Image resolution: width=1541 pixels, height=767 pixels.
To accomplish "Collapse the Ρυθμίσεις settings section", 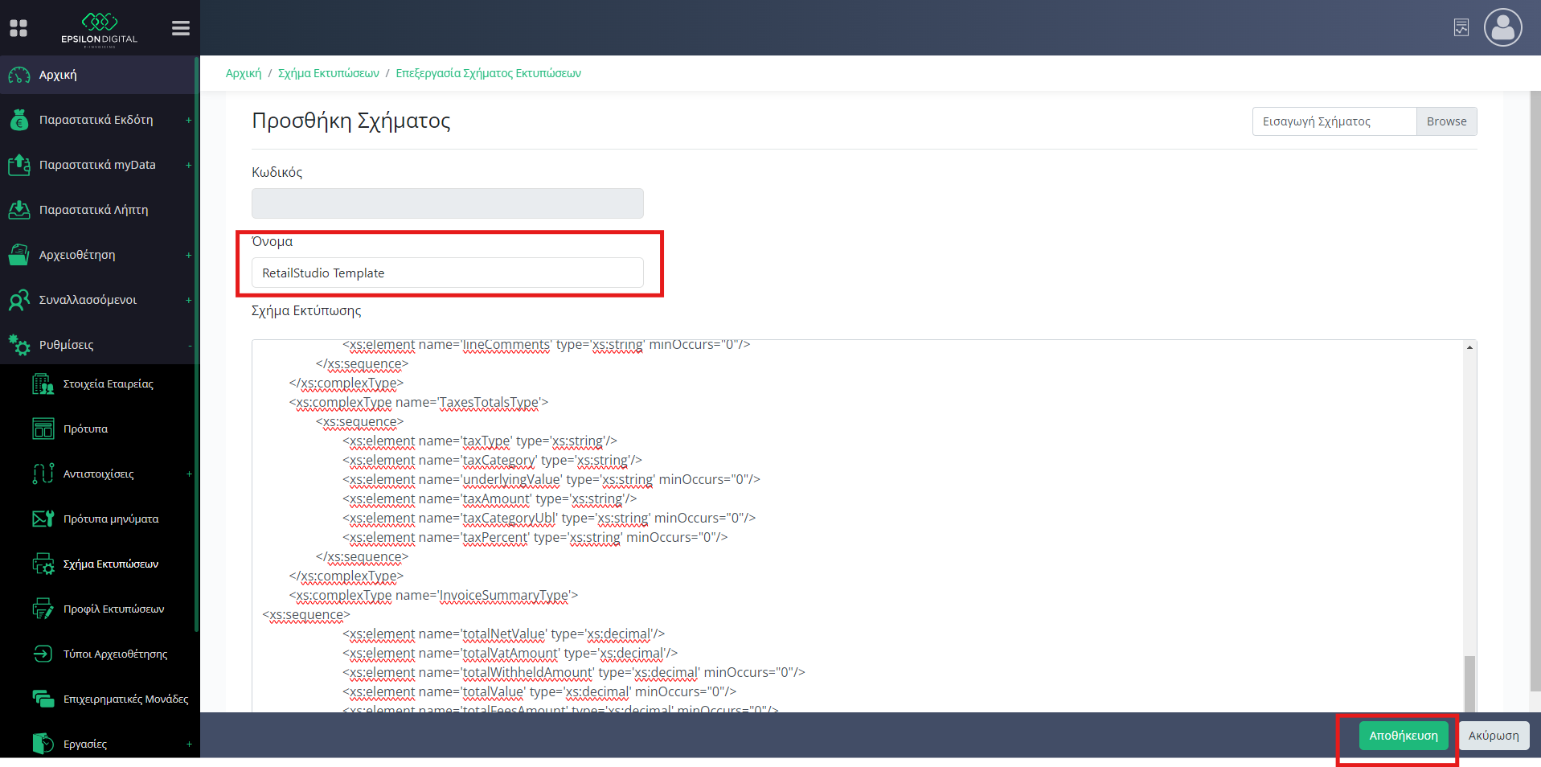I will [190, 346].
